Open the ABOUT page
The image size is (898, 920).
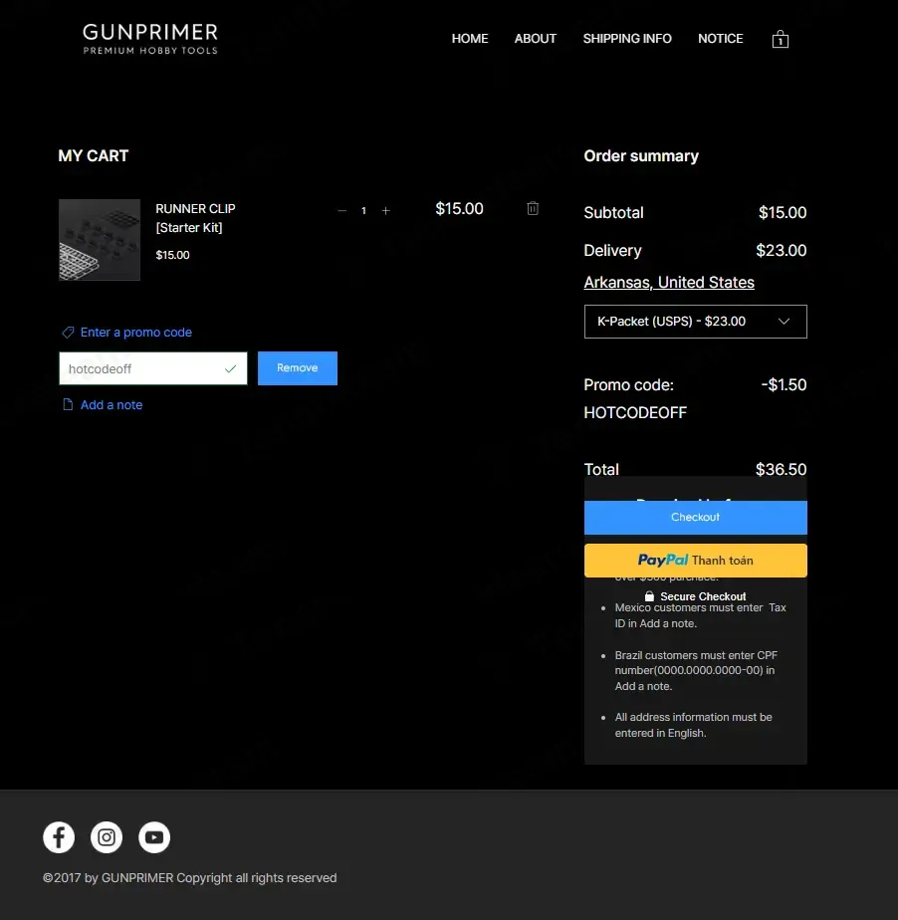pyautogui.click(x=536, y=39)
